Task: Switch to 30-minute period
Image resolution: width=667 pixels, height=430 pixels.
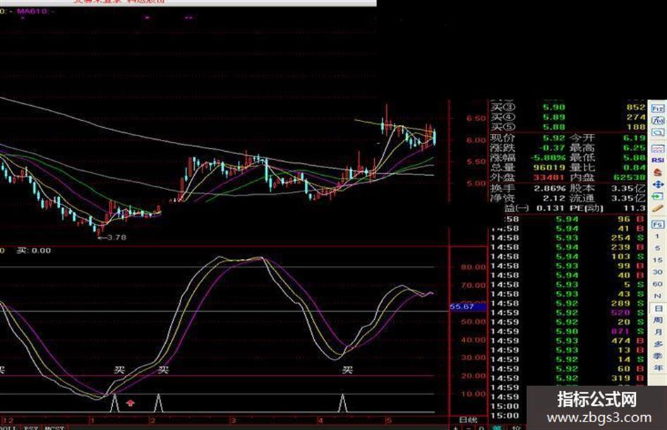Action: [658, 272]
